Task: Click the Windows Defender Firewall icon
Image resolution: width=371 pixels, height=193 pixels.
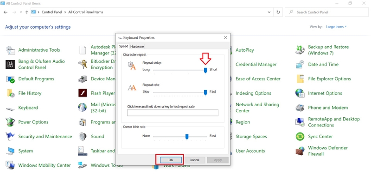Action: tap(300, 151)
